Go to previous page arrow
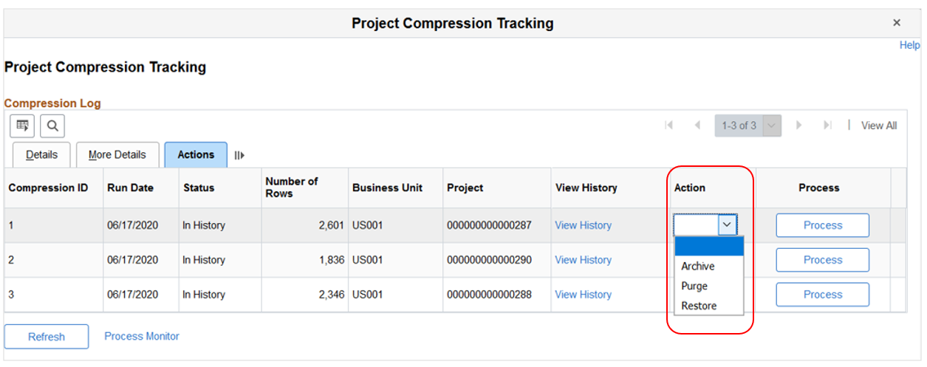This screenshot has width=927, height=367. 697,126
